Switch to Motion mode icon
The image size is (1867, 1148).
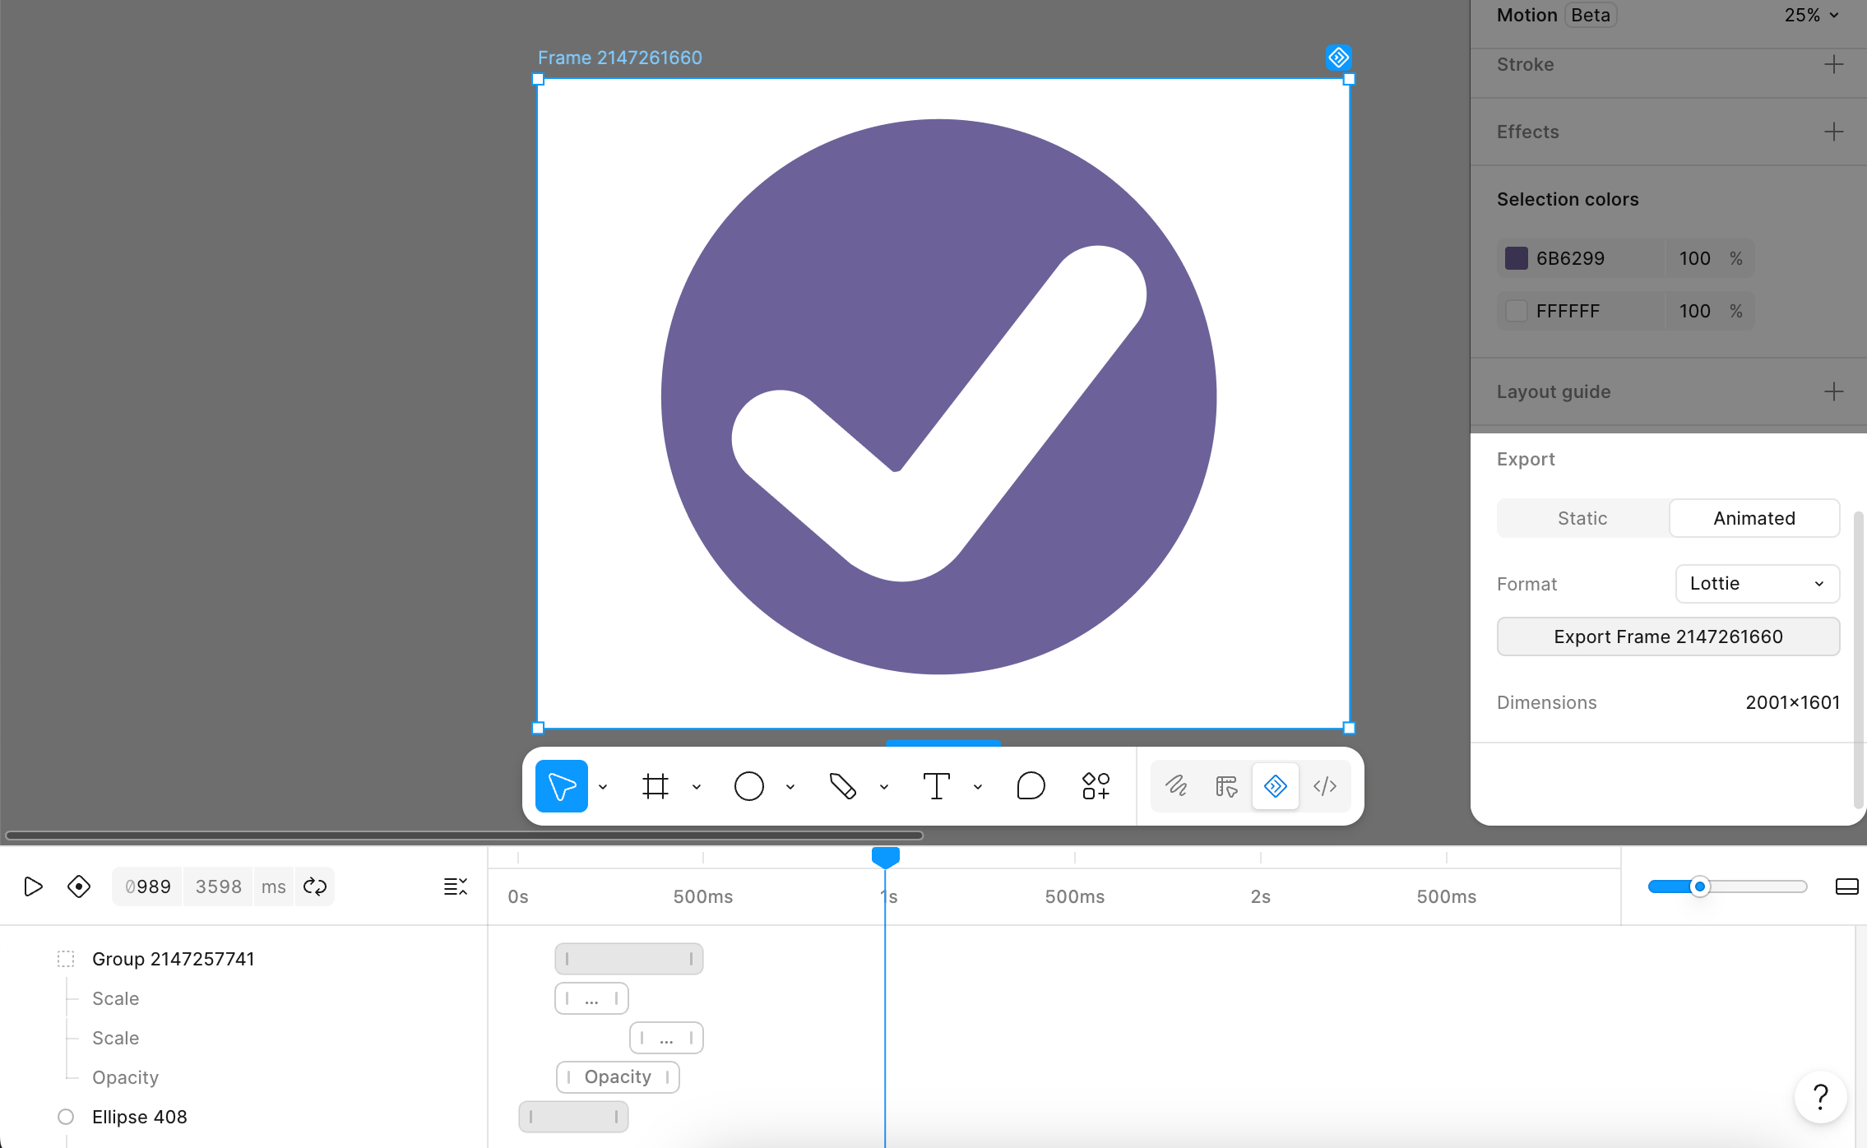[x=1276, y=786]
